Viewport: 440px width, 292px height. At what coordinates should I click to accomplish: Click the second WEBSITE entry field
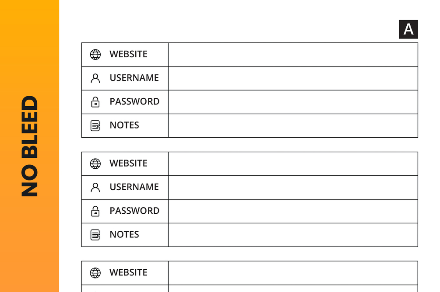coord(293,163)
